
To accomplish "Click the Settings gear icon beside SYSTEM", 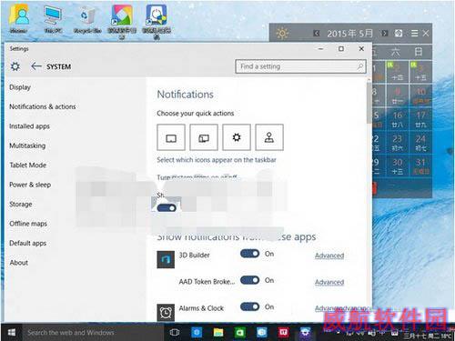I will (x=15, y=66).
